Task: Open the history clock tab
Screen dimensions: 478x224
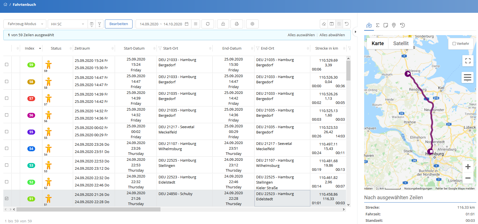Action: click(402, 25)
